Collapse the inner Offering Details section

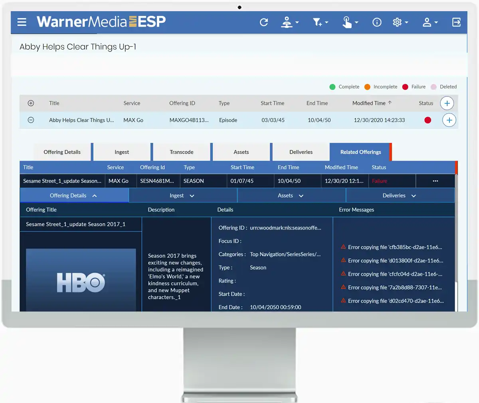click(74, 196)
